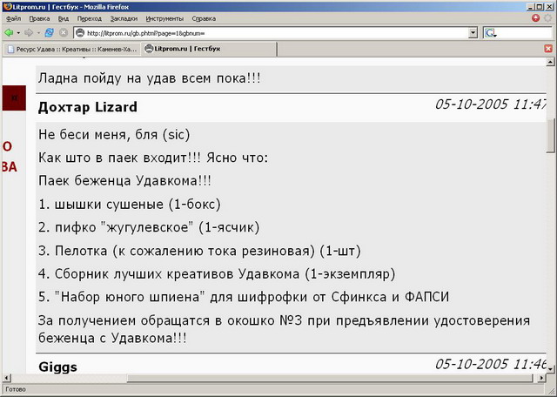Open the Файл menu

(x=13, y=17)
